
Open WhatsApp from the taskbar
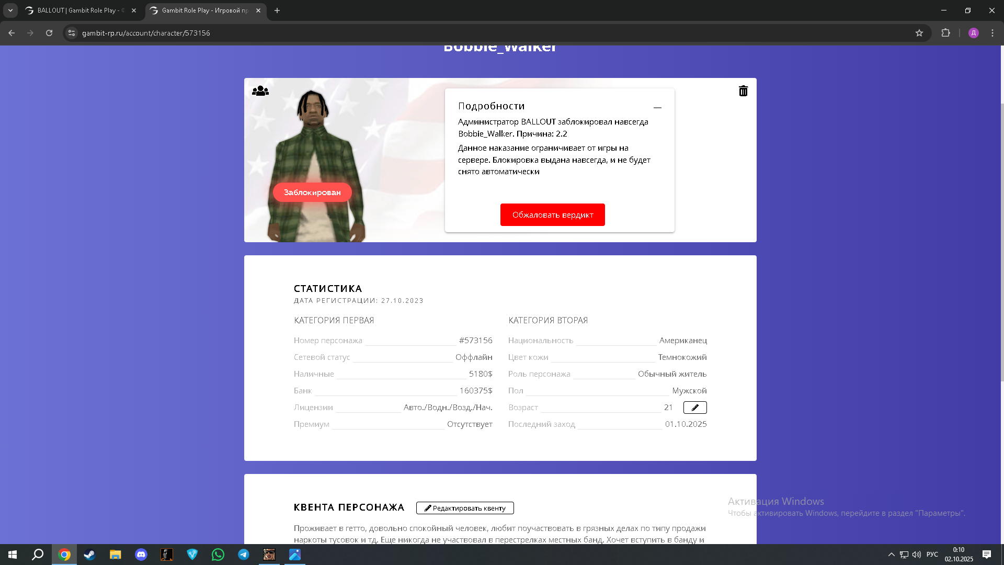pos(218,555)
